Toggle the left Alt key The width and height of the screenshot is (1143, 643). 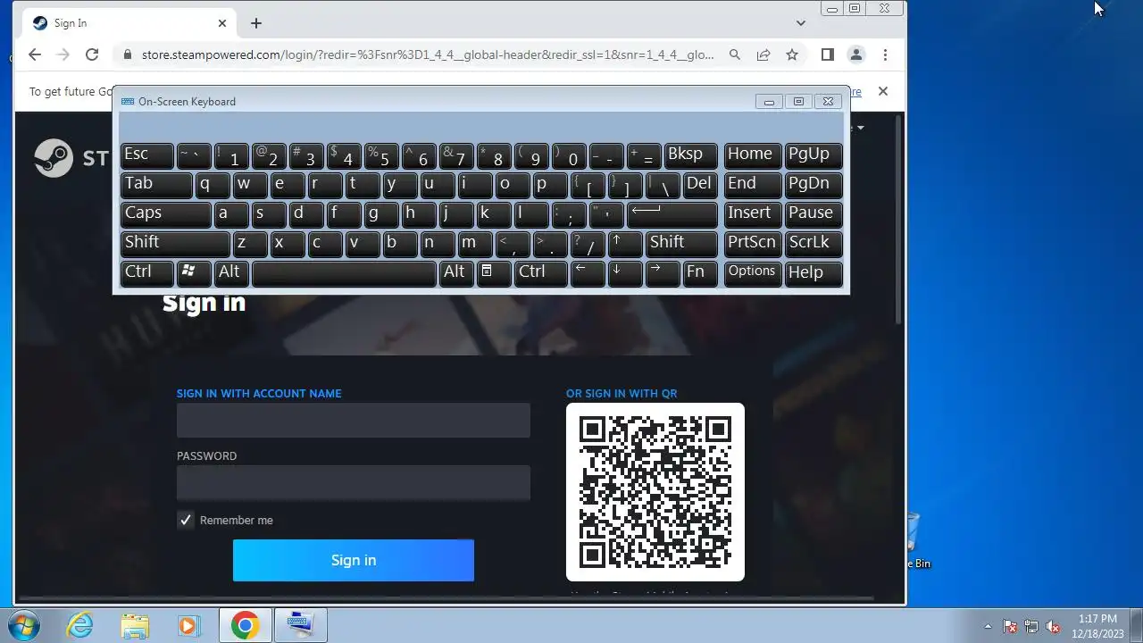point(231,272)
